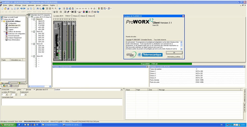Image resolution: width=247 pixels, height=127 pixels.
Task: Click the I/O tree horizontal scrollbar
Action: coord(39,86)
